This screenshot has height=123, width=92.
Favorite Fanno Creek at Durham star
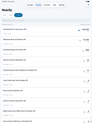(x=84, y=92)
